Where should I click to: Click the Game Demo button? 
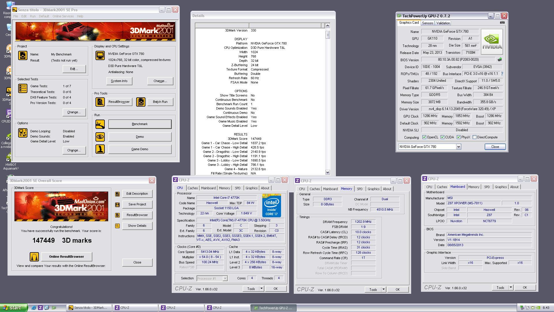coord(140,149)
